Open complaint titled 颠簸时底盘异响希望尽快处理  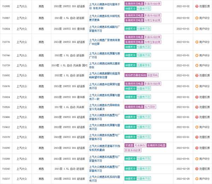click(x=105, y=75)
